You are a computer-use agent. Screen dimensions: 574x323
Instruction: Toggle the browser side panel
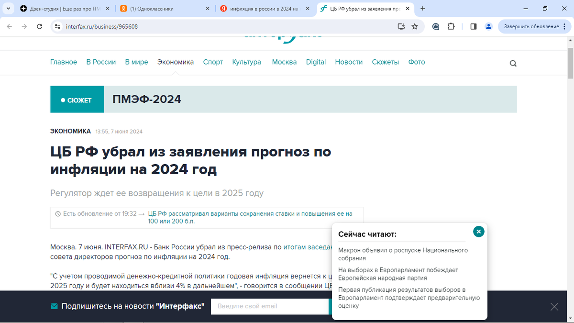pos(474,26)
